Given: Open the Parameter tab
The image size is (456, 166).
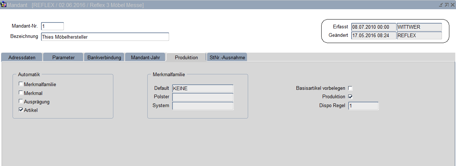Looking at the screenshot, I should [x=63, y=57].
